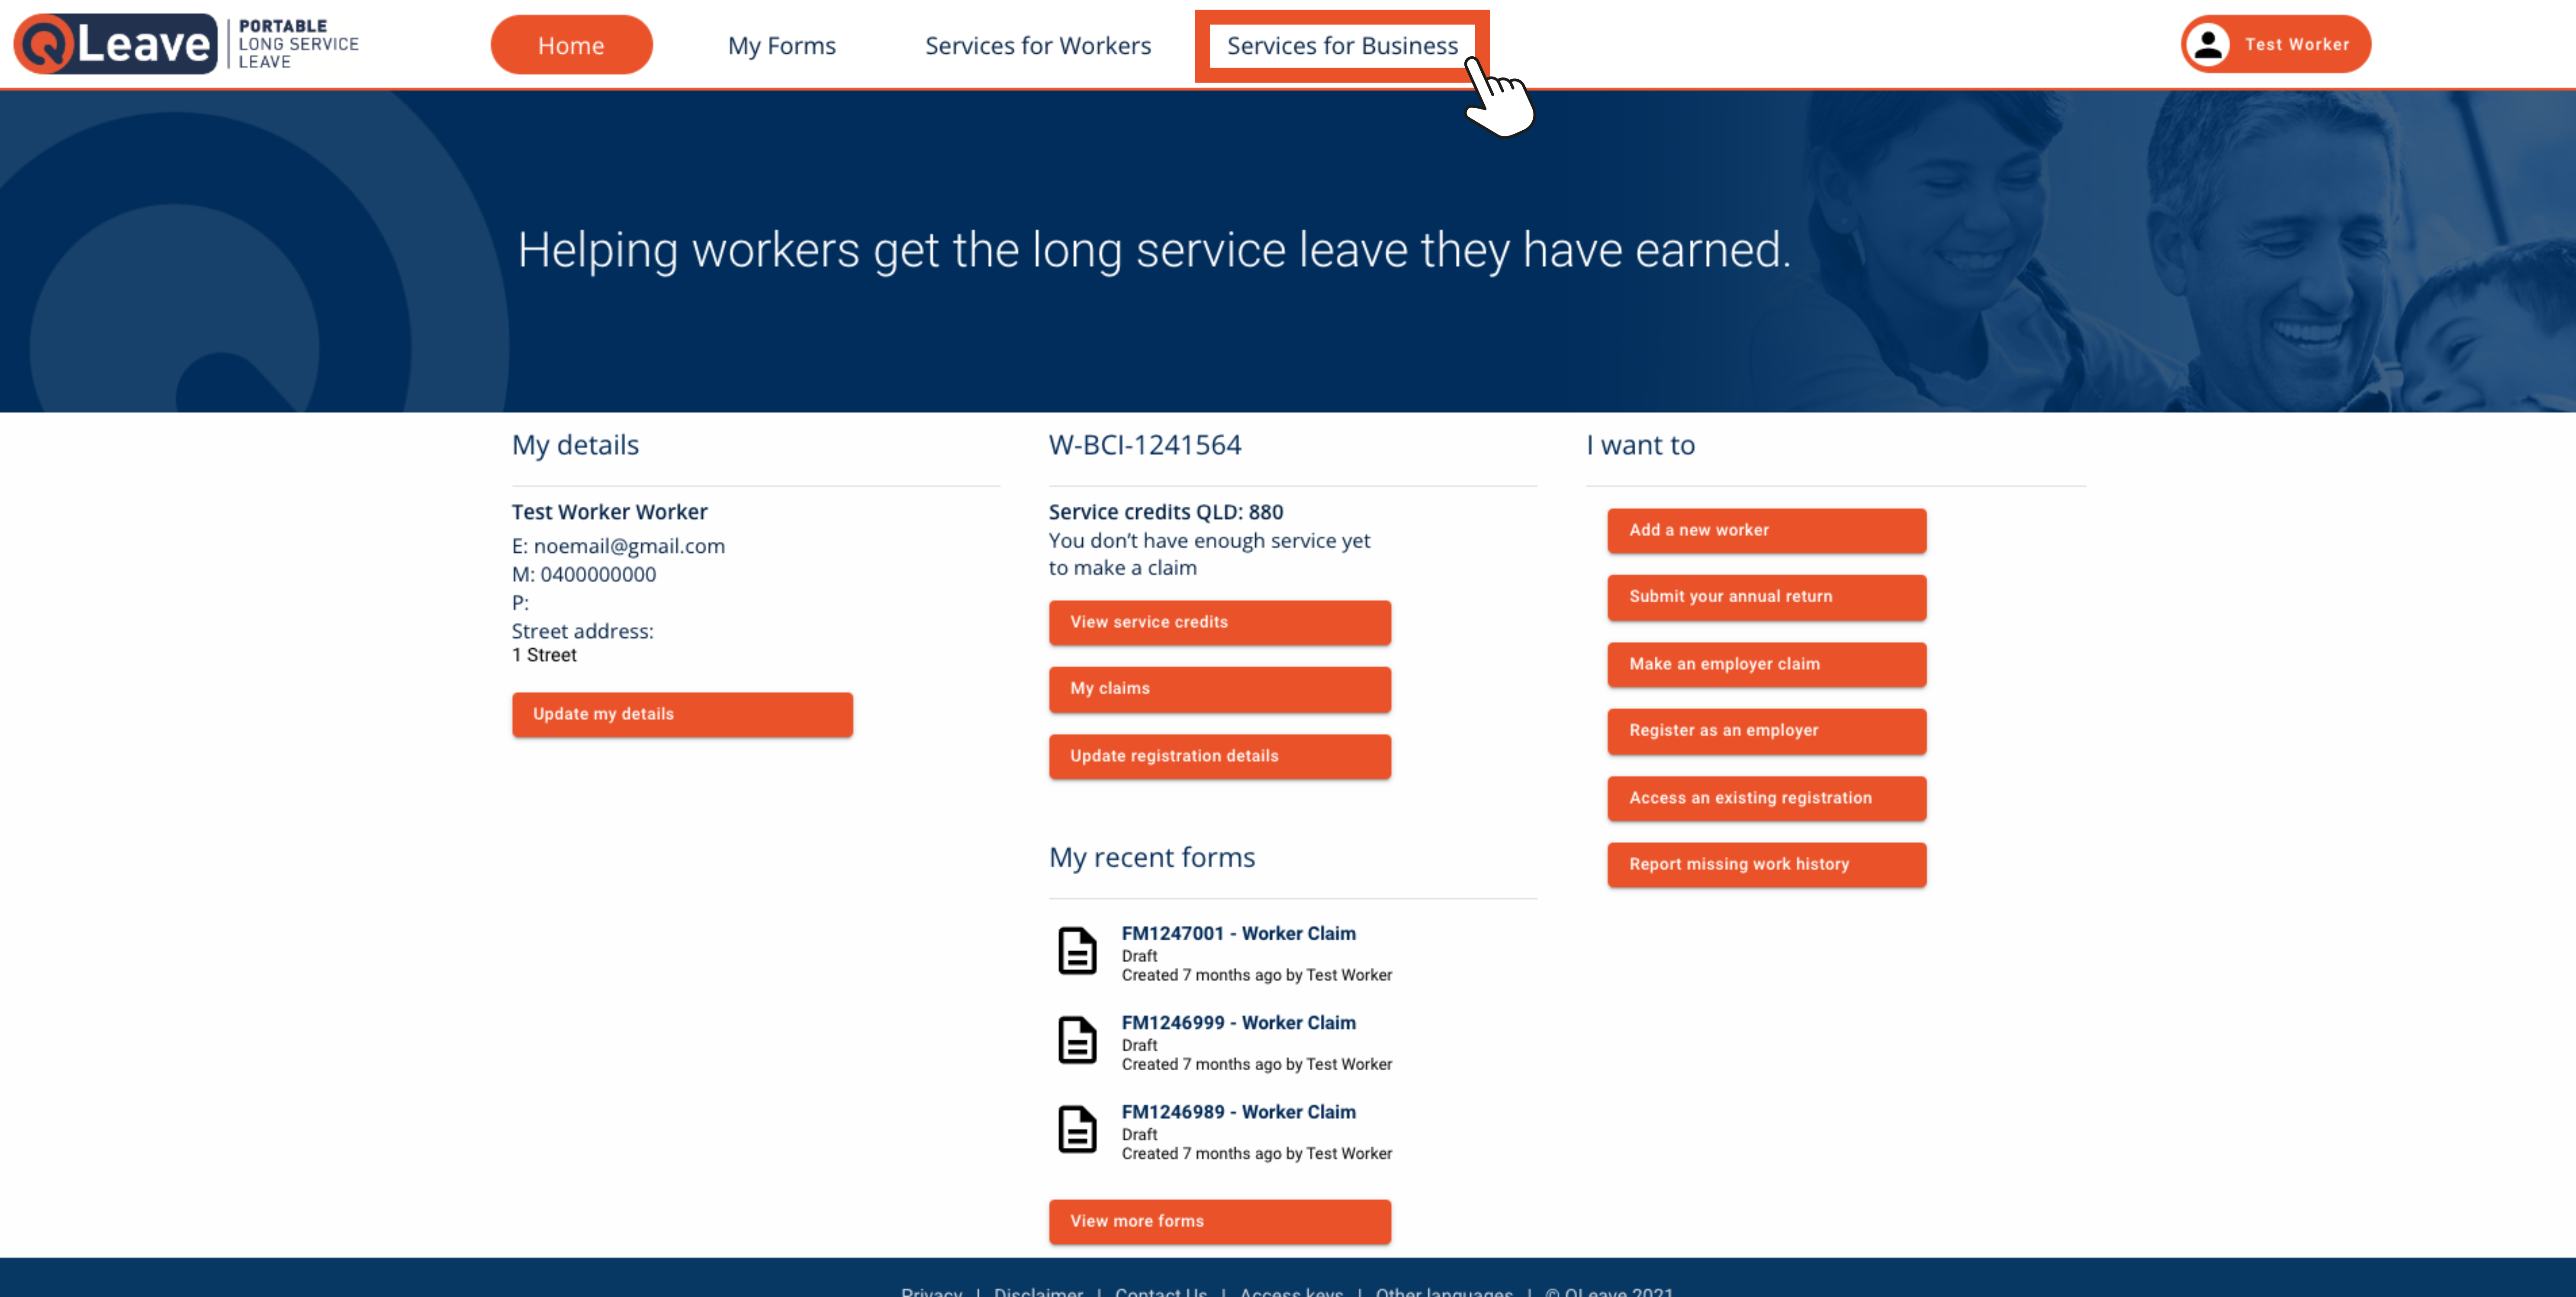Click document icon for FM1247001 claim
The image size is (2576, 1297).
(x=1077, y=950)
